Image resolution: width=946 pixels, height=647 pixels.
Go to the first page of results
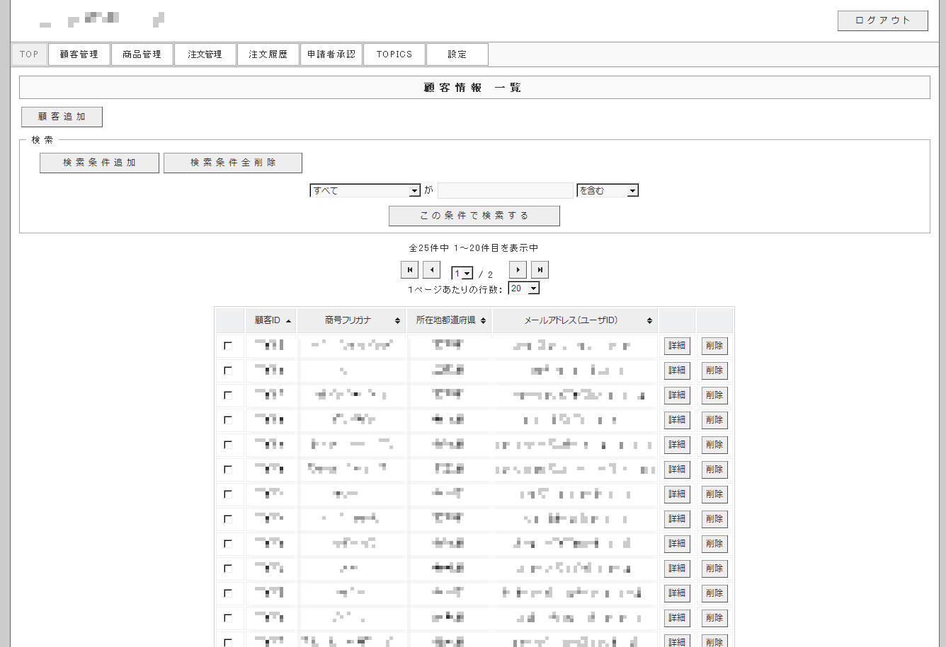click(409, 270)
